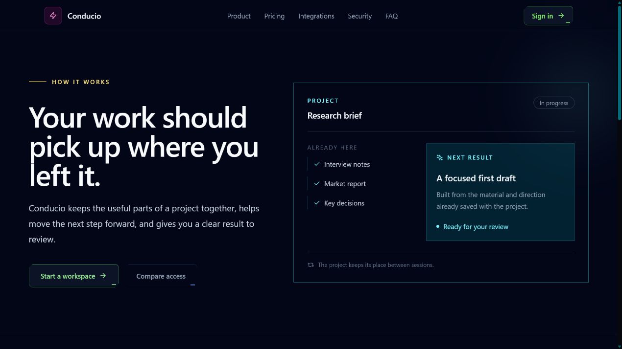Click Compare access button
This screenshot has height=349, width=622.
pyautogui.click(x=161, y=276)
